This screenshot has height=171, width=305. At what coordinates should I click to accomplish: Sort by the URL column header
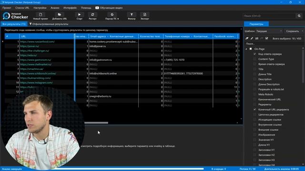coord(47,36)
